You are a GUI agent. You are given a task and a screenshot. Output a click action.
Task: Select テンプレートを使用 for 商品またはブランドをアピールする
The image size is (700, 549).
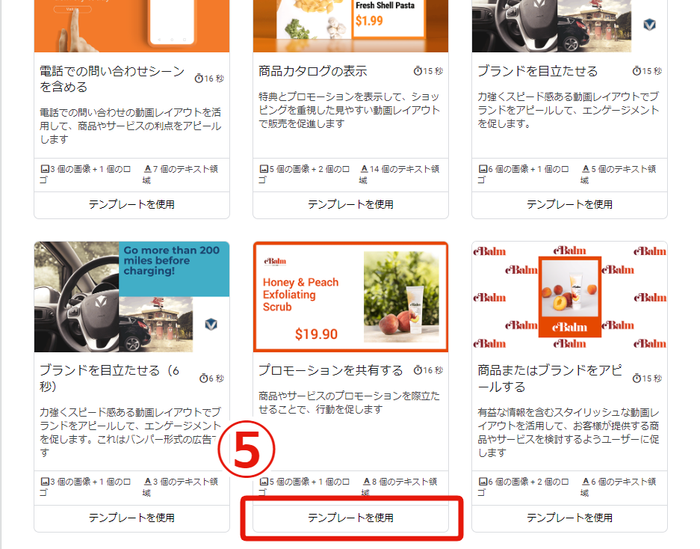(569, 518)
